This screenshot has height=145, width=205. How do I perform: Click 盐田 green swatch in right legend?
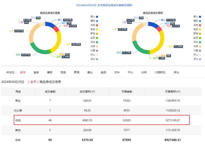tap(200, 38)
